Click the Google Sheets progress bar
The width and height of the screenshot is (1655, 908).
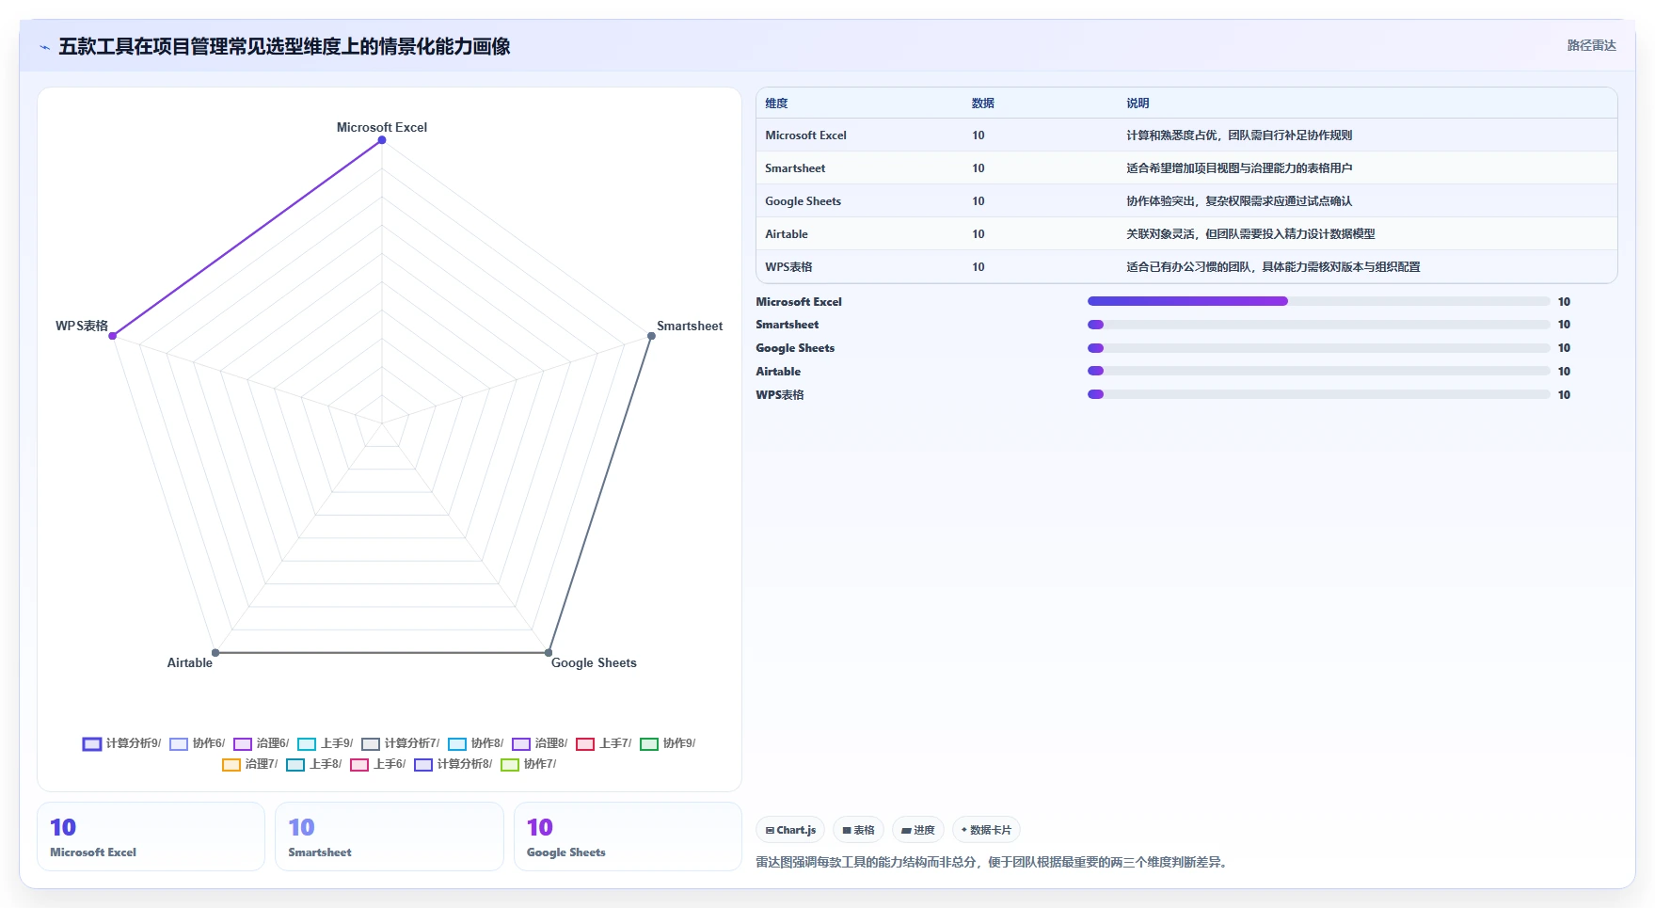[1318, 348]
